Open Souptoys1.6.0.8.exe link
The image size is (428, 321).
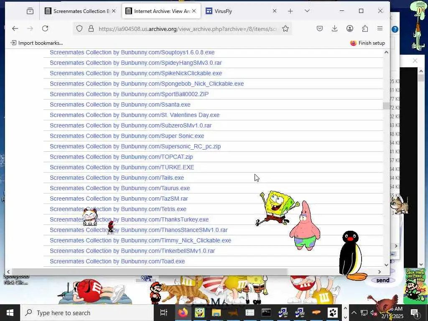[132, 52]
